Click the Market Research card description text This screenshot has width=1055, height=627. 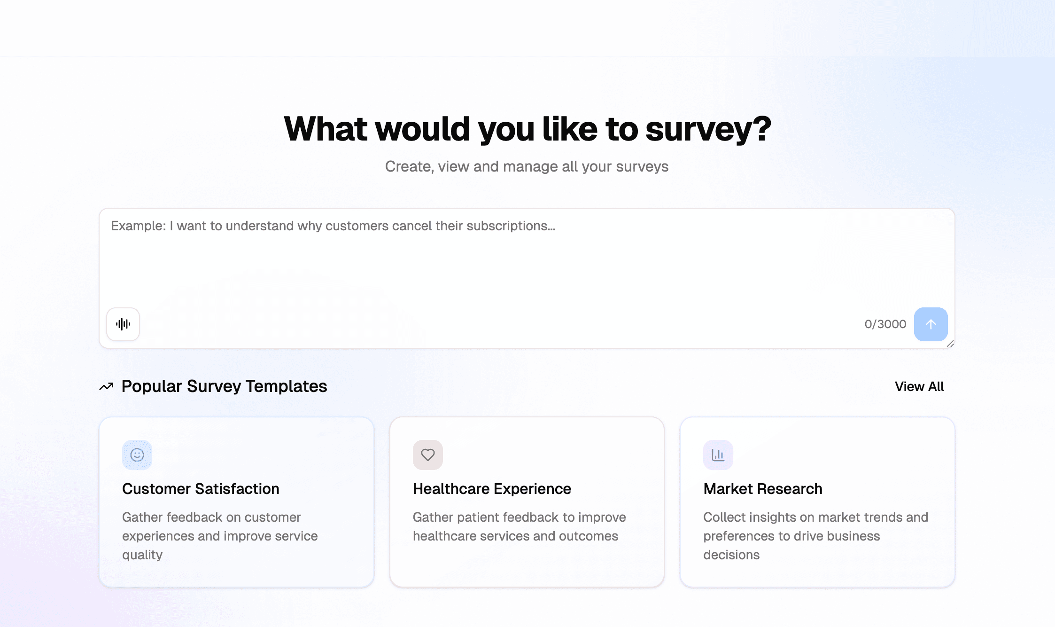815,536
